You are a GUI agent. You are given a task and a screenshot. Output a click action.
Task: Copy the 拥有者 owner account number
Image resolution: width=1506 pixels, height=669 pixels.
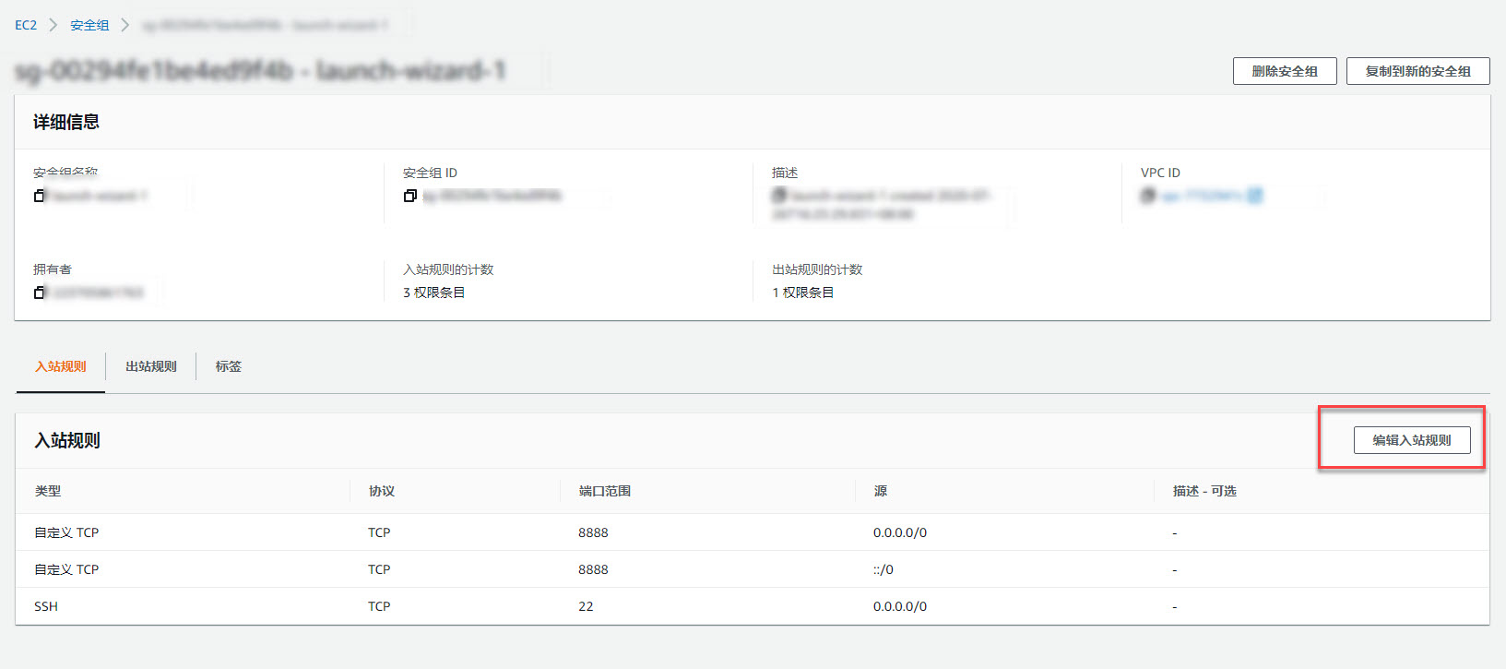pyautogui.click(x=39, y=293)
